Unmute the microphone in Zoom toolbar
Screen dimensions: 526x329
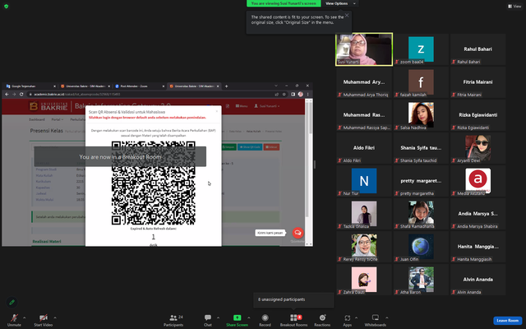coord(14,320)
